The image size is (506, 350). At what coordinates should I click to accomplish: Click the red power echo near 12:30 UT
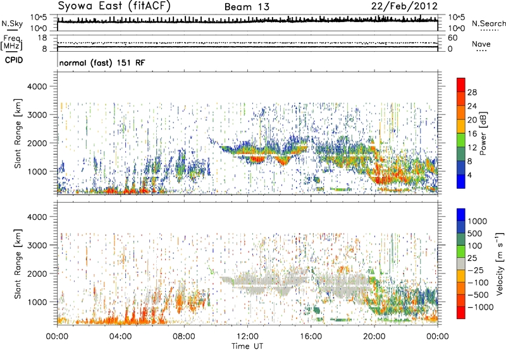(257, 159)
